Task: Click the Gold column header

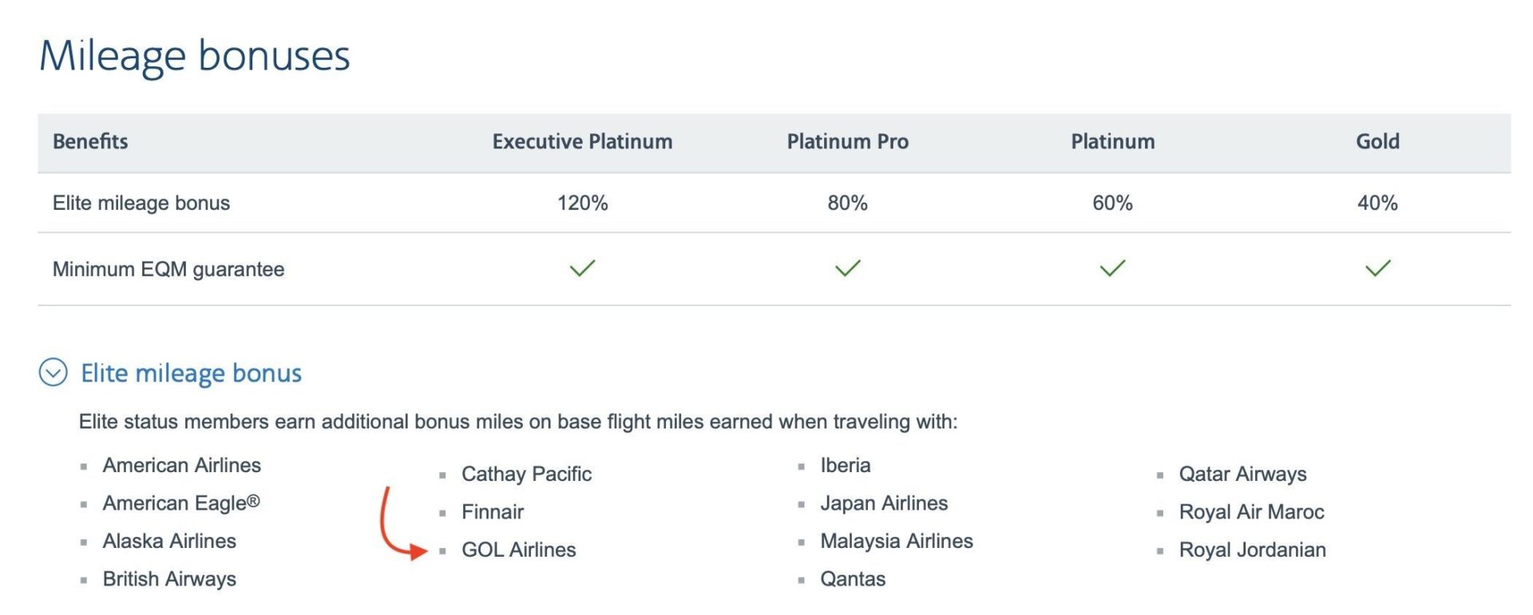Action: pos(1377,141)
